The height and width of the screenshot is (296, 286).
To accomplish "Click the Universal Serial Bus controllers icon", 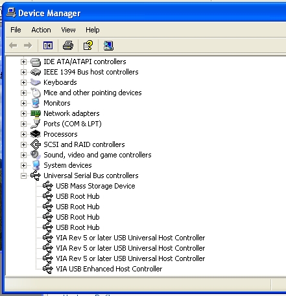I will point(36,176).
